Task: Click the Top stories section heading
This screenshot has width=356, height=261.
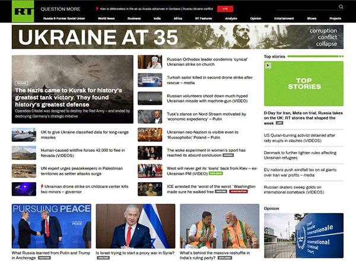Action: 275,56
